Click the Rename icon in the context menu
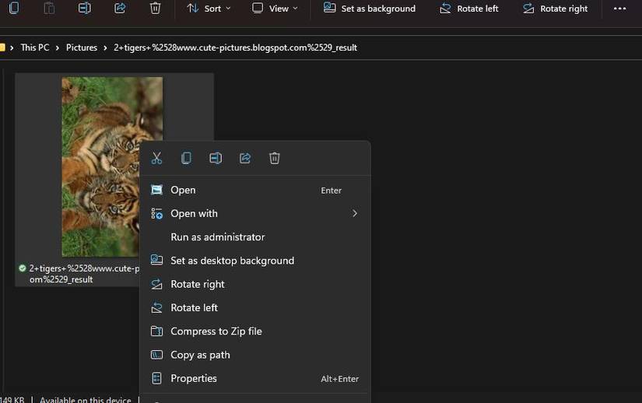Viewport: 642px width, 403px height. [x=216, y=158]
